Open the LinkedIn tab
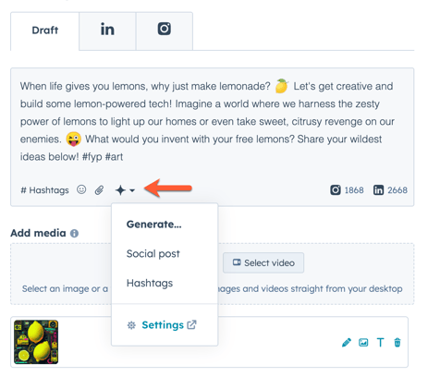The height and width of the screenshot is (377, 428). (x=107, y=30)
